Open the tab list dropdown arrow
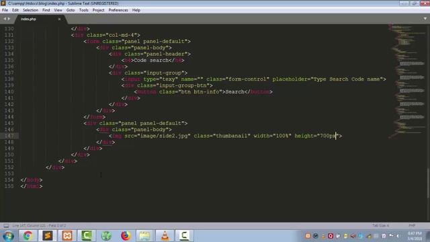 425,19
